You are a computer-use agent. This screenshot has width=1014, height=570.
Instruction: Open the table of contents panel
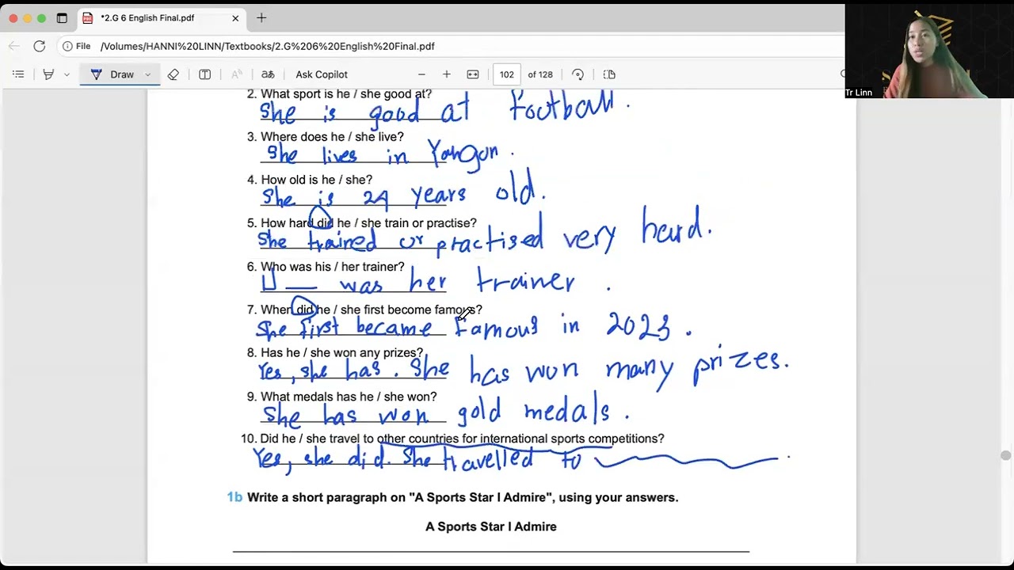[18, 74]
